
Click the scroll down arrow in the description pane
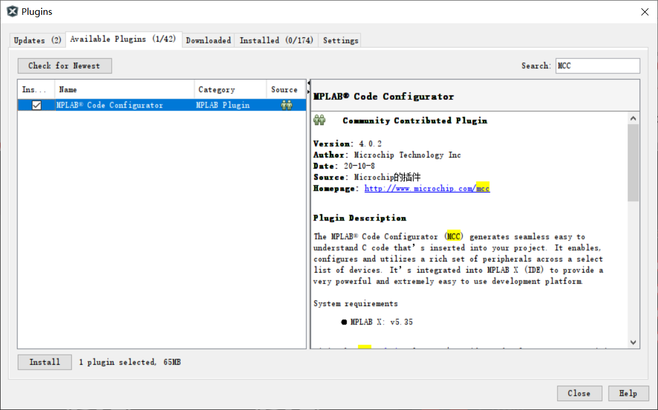coord(633,342)
